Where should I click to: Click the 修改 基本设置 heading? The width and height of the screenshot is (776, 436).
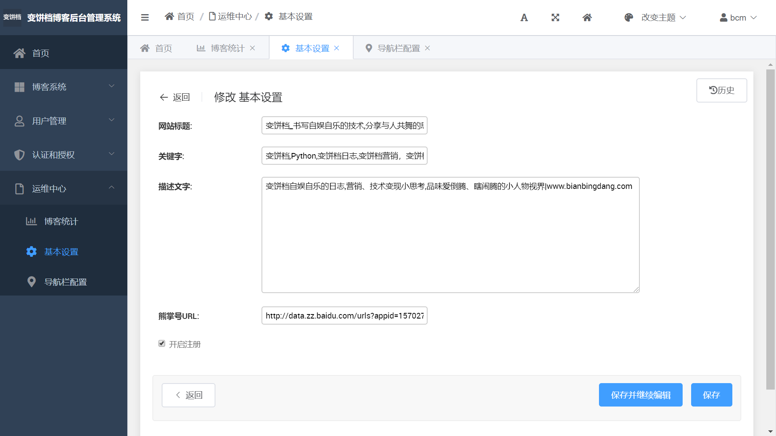pos(248,97)
